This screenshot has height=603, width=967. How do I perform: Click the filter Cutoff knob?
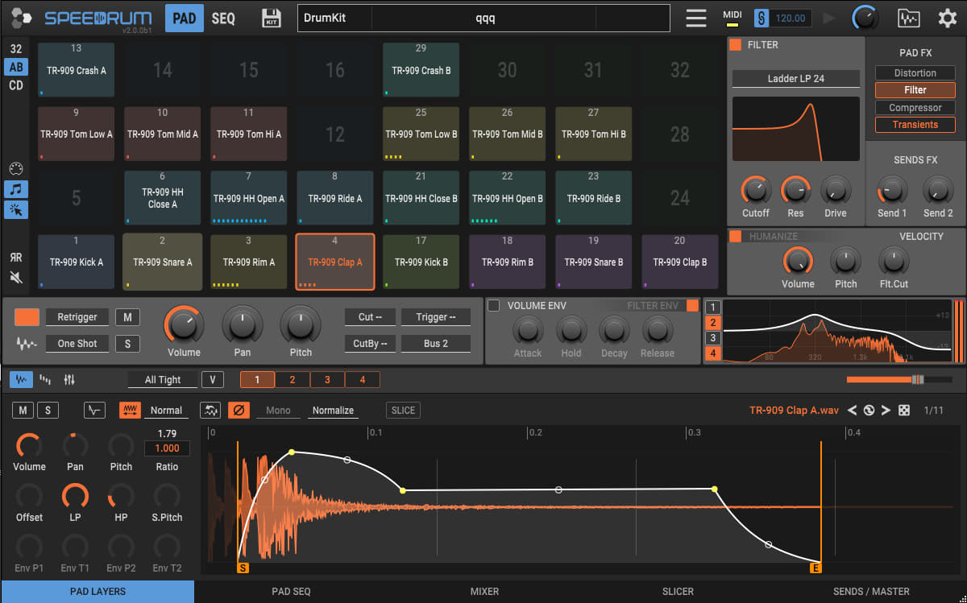755,190
